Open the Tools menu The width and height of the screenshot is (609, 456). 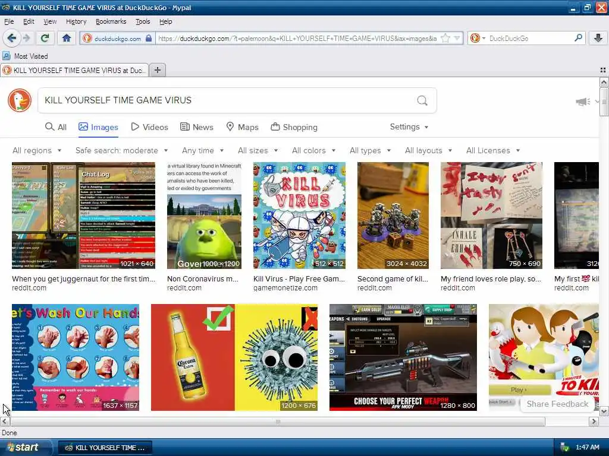point(143,22)
